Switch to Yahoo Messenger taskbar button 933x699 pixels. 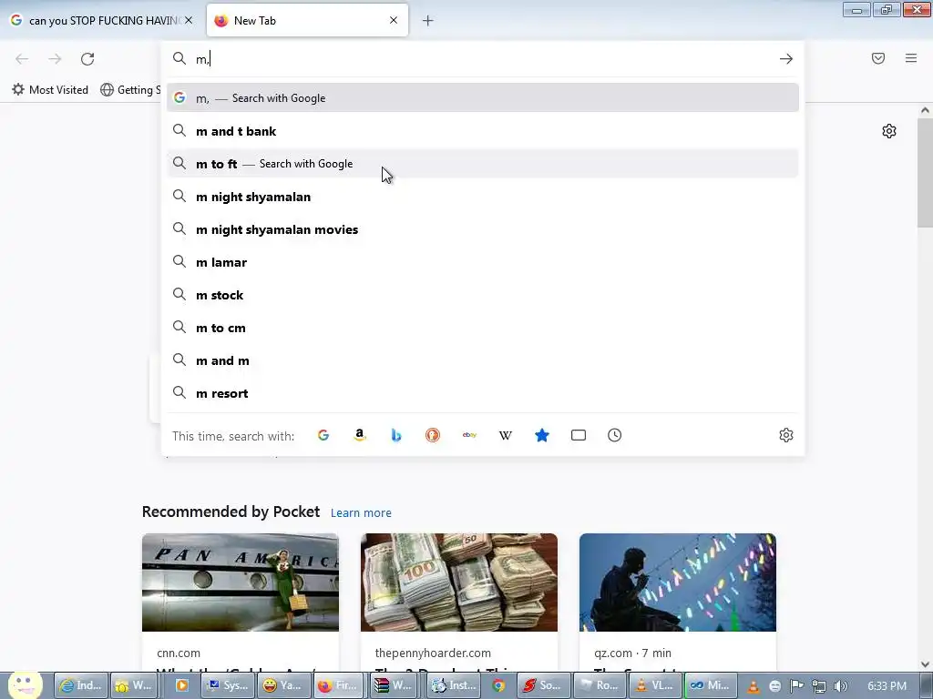(x=282, y=685)
